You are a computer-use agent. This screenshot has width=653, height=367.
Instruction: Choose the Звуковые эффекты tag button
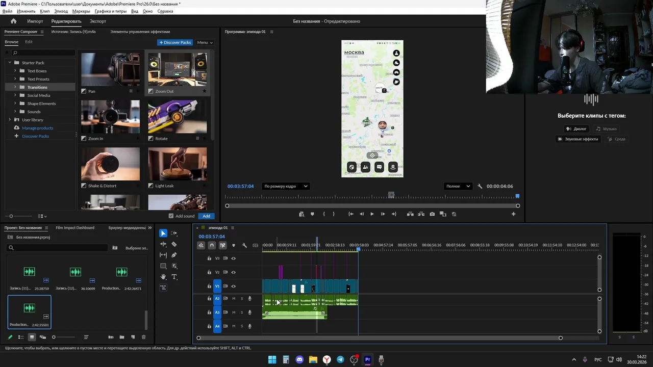pyautogui.click(x=577, y=139)
